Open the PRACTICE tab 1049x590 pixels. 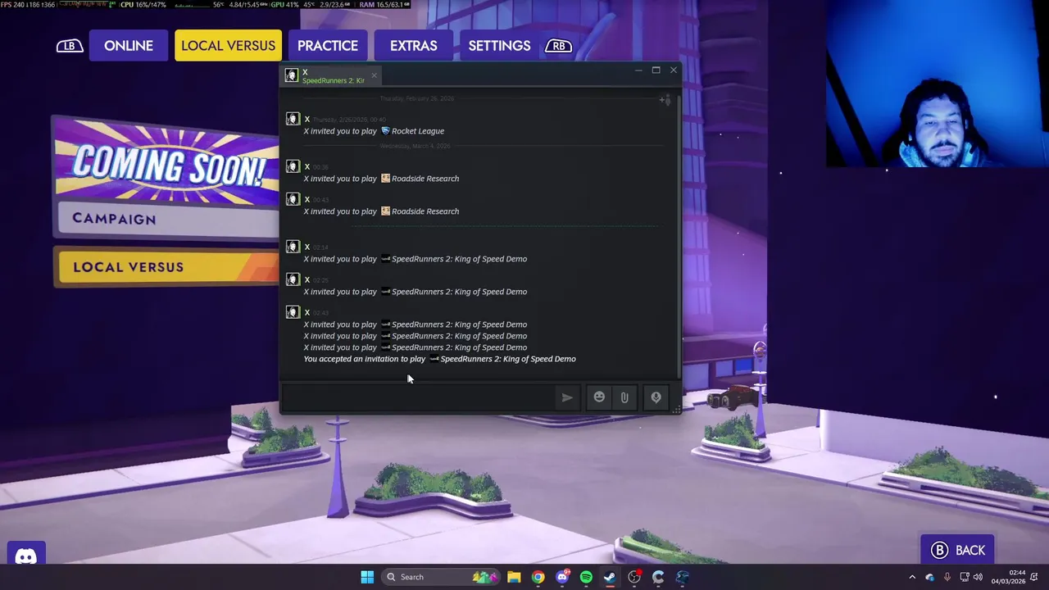pyautogui.click(x=327, y=46)
